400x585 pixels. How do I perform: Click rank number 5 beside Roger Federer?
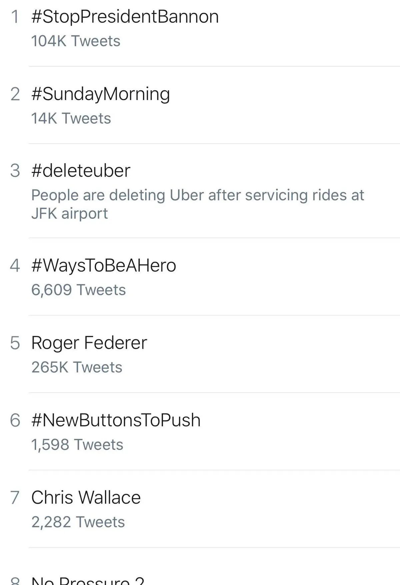[15, 343]
